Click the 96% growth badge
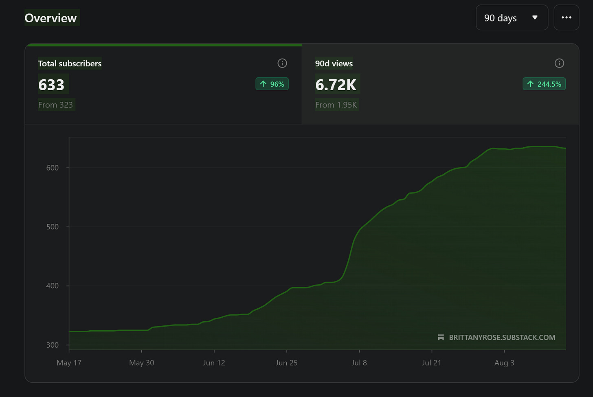This screenshot has height=397, width=593. (x=272, y=84)
